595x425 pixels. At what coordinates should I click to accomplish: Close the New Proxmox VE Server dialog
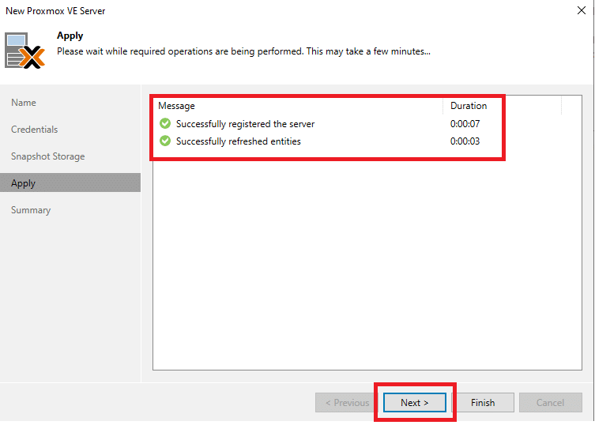pyautogui.click(x=581, y=10)
